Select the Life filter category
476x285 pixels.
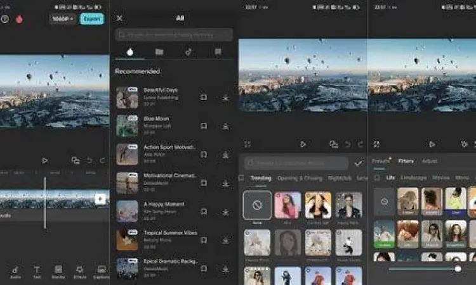(x=391, y=178)
